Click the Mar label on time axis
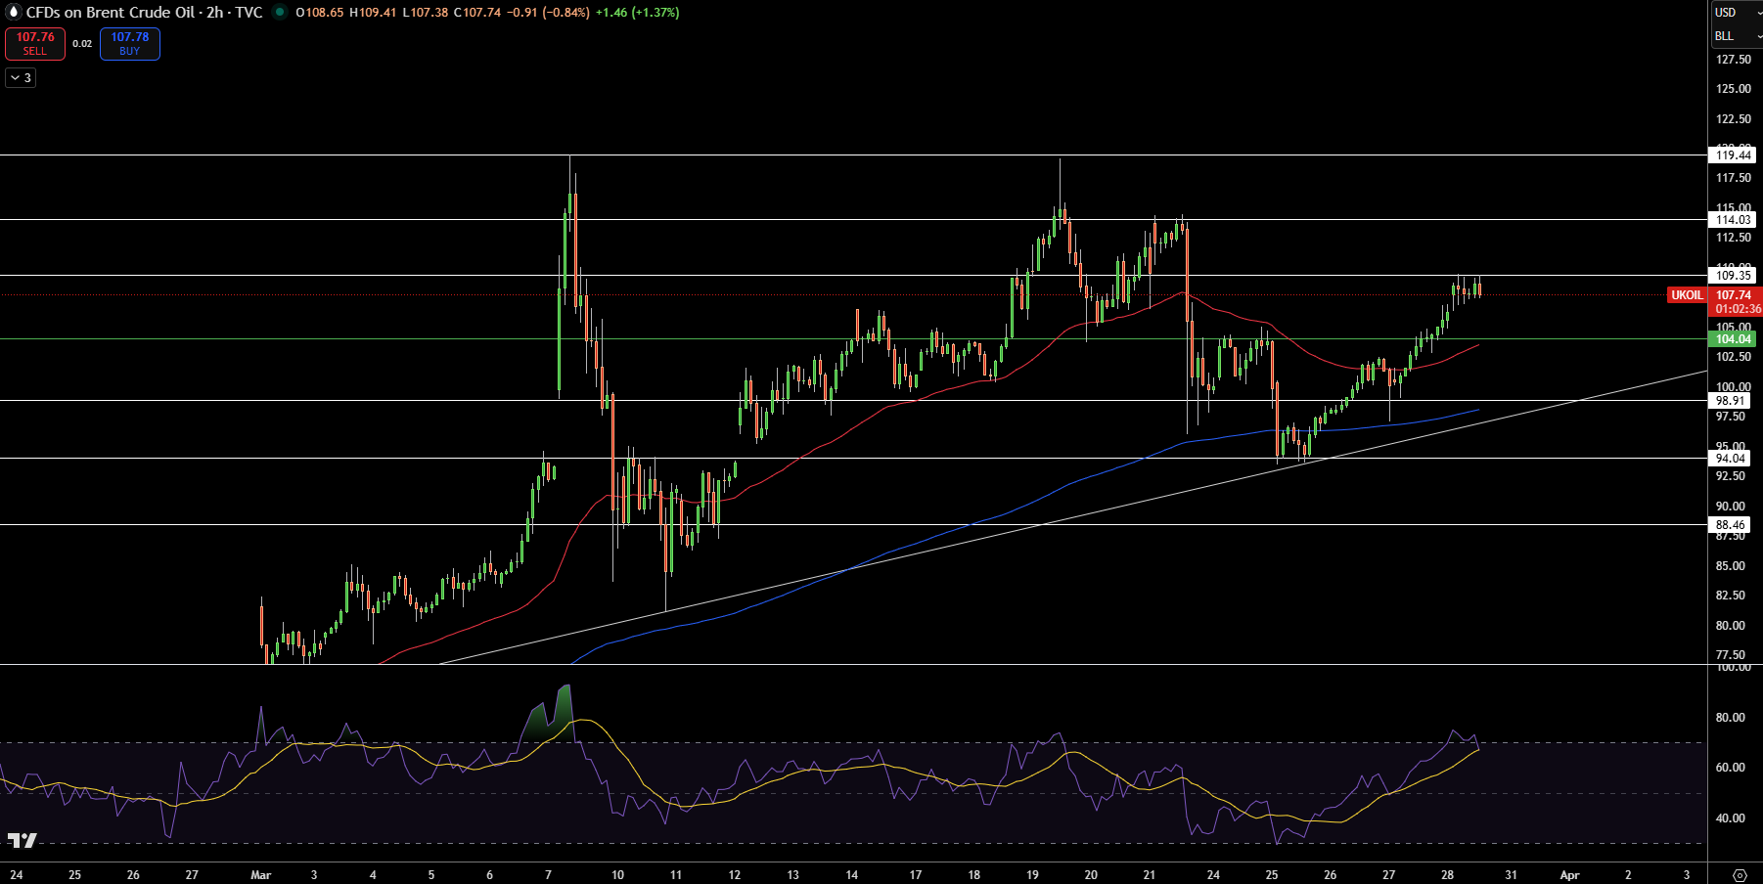The width and height of the screenshot is (1763, 884). pos(260,875)
